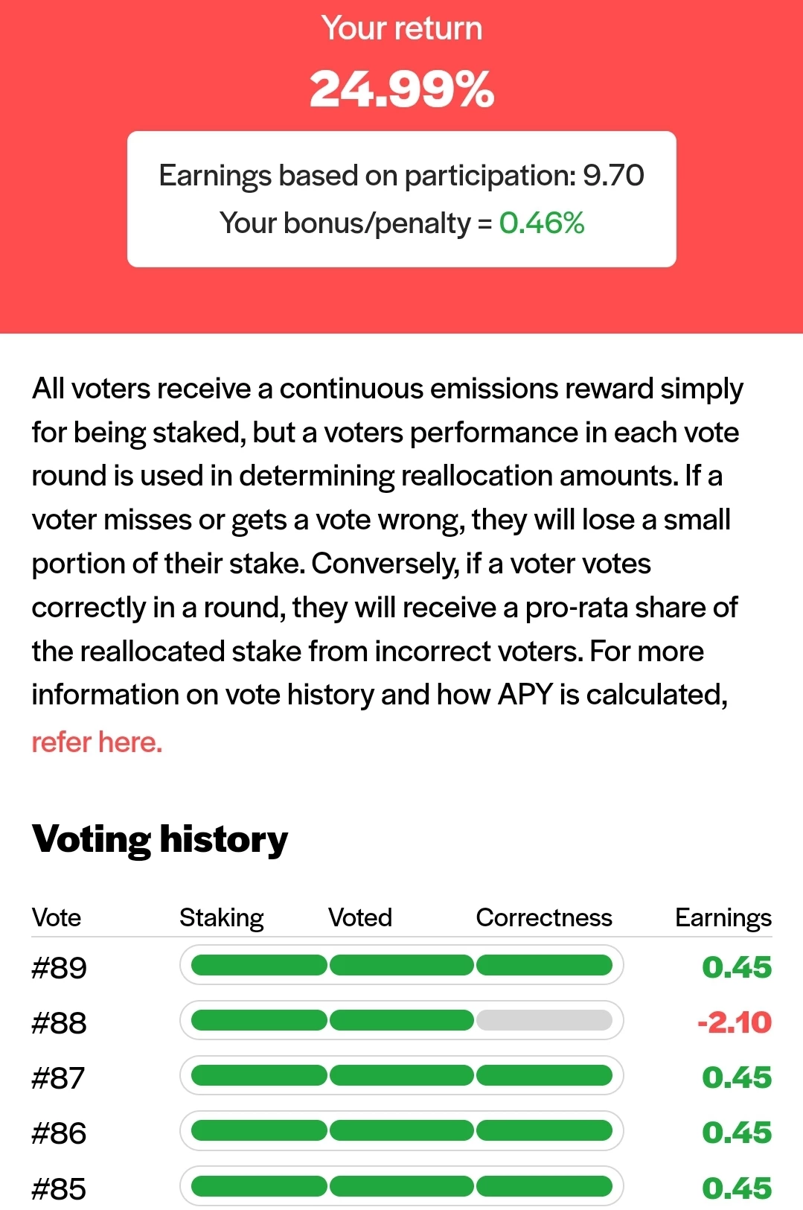
Task: Click the Staking column header
Action: 222,917
